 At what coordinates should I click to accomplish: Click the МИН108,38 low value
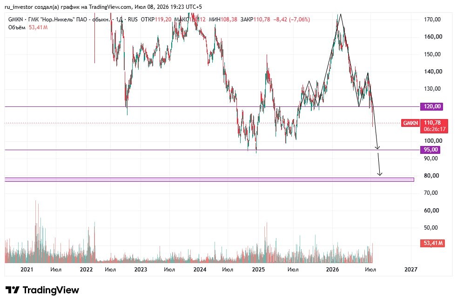223,20
